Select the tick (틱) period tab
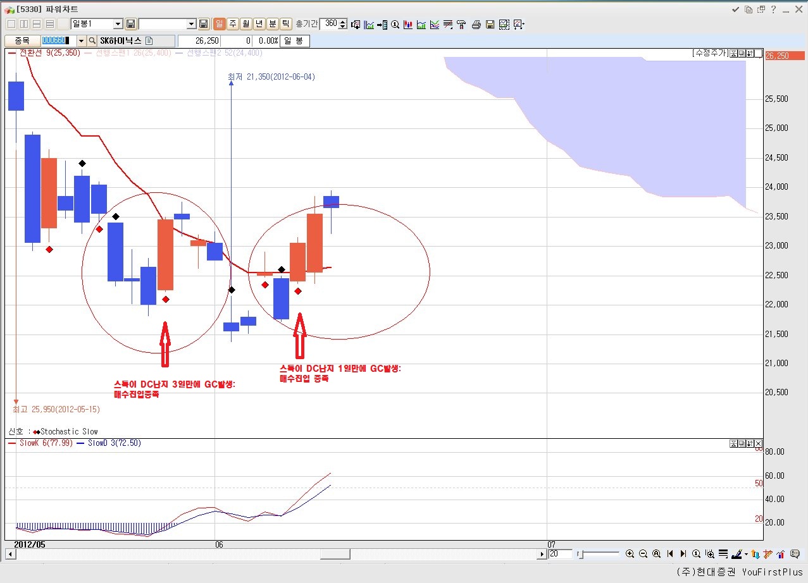This screenshot has height=583, width=808. pyautogui.click(x=285, y=24)
